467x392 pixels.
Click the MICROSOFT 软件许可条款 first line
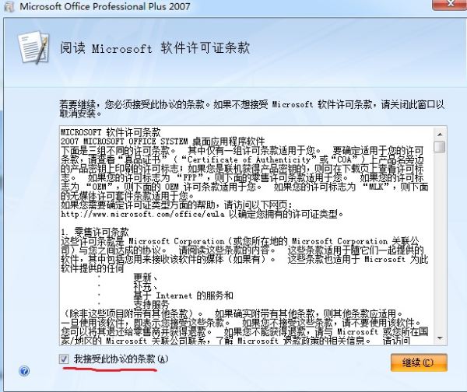click(111, 132)
